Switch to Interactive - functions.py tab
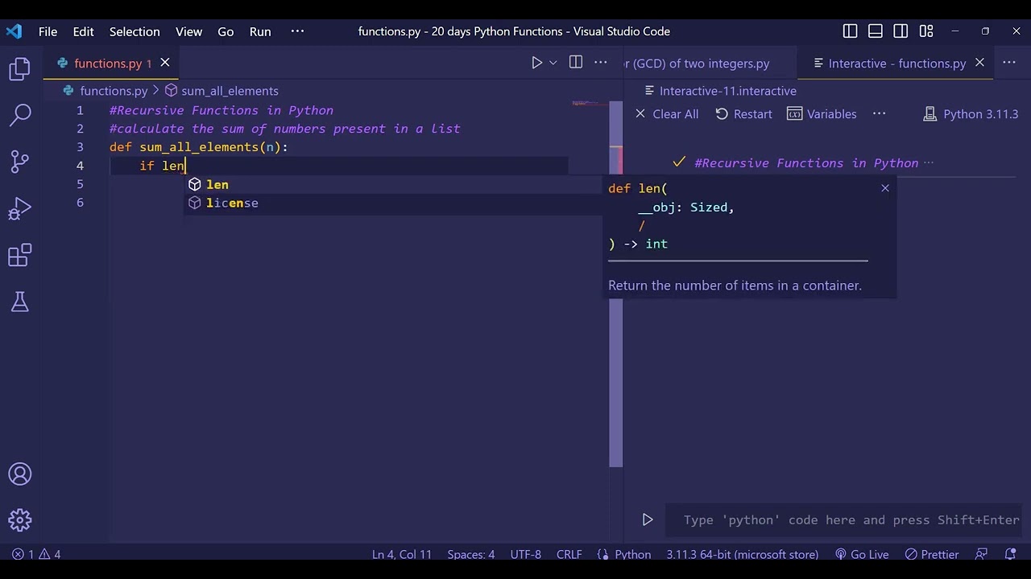Viewport: 1031px width, 579px height. coord(897,63)
